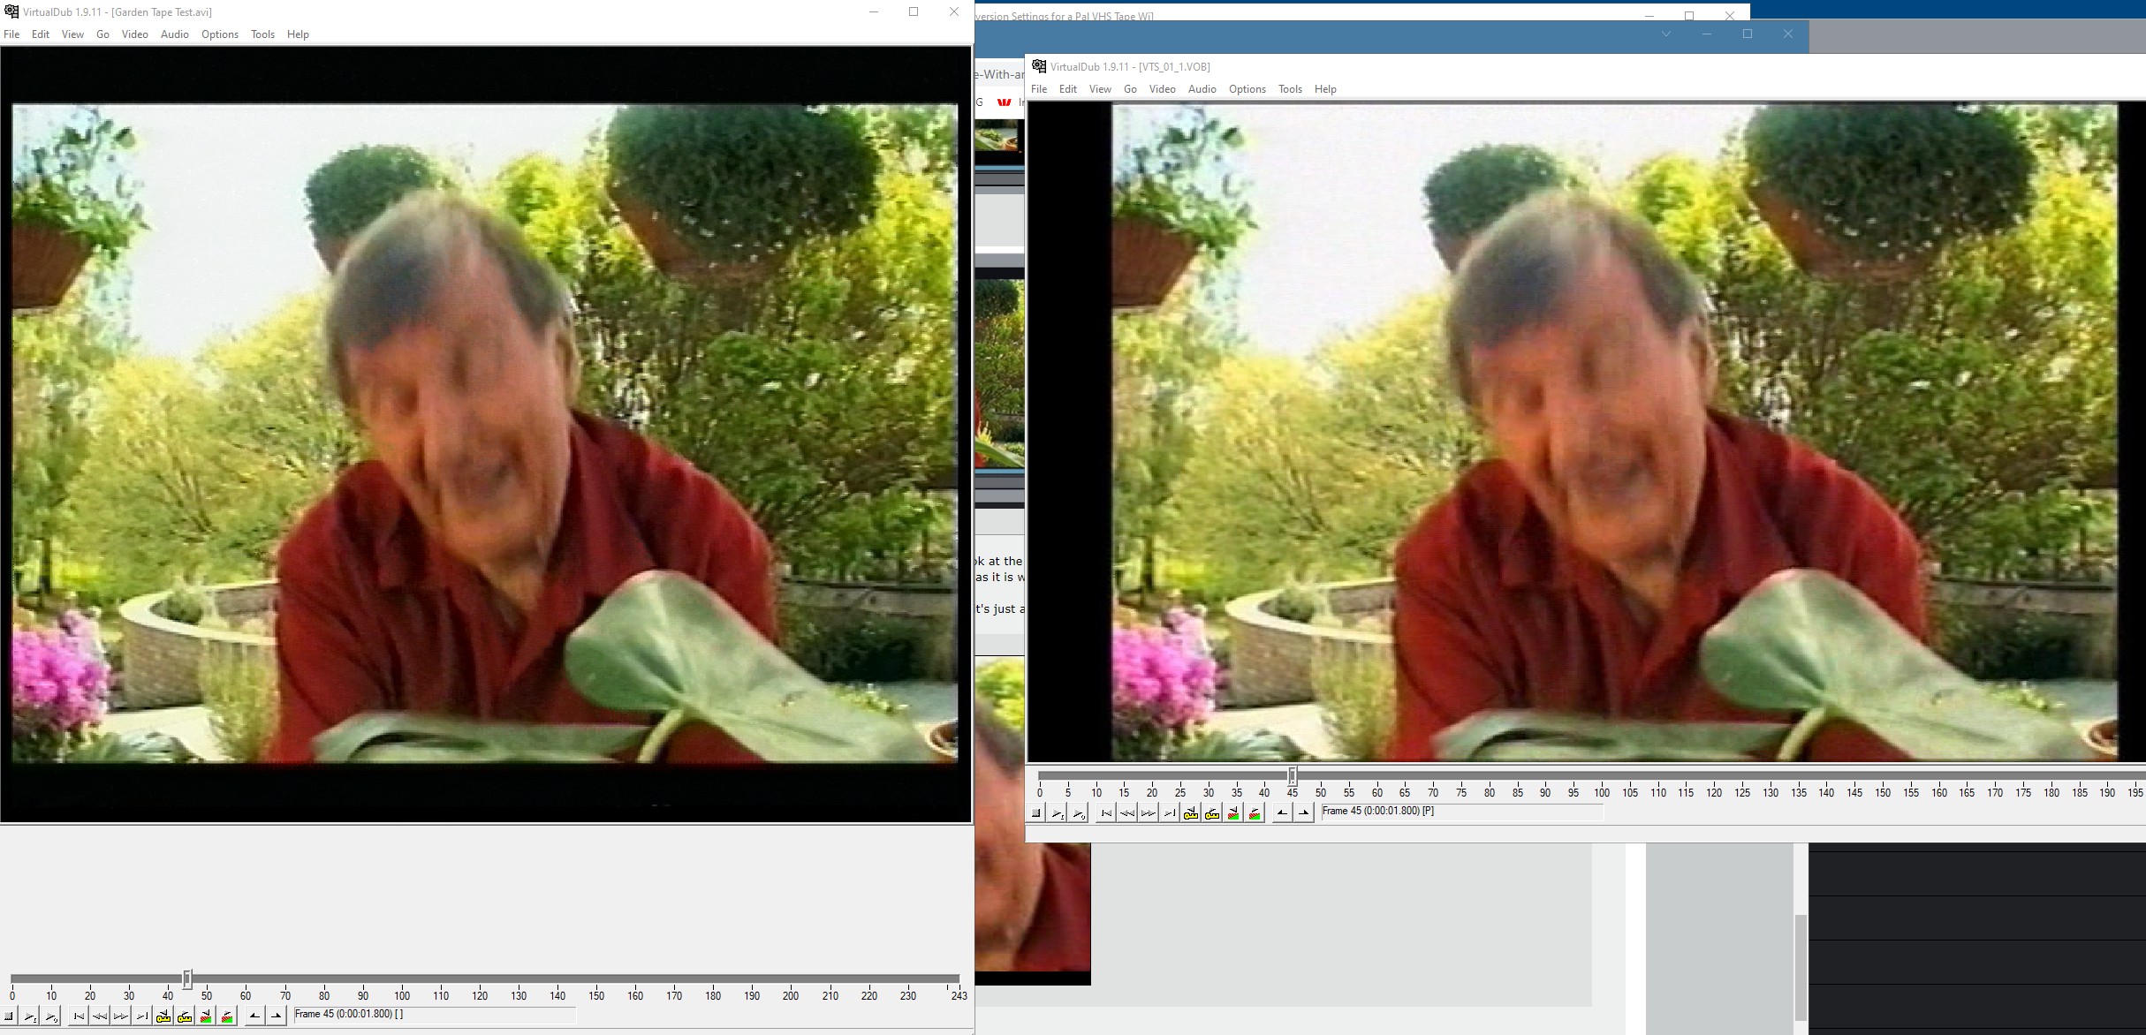This screenshot has height=1035, width=2146.
Task: Click chevron dropdown in background window title bar
Action: pyautogui.click(x=1665, y=34)
